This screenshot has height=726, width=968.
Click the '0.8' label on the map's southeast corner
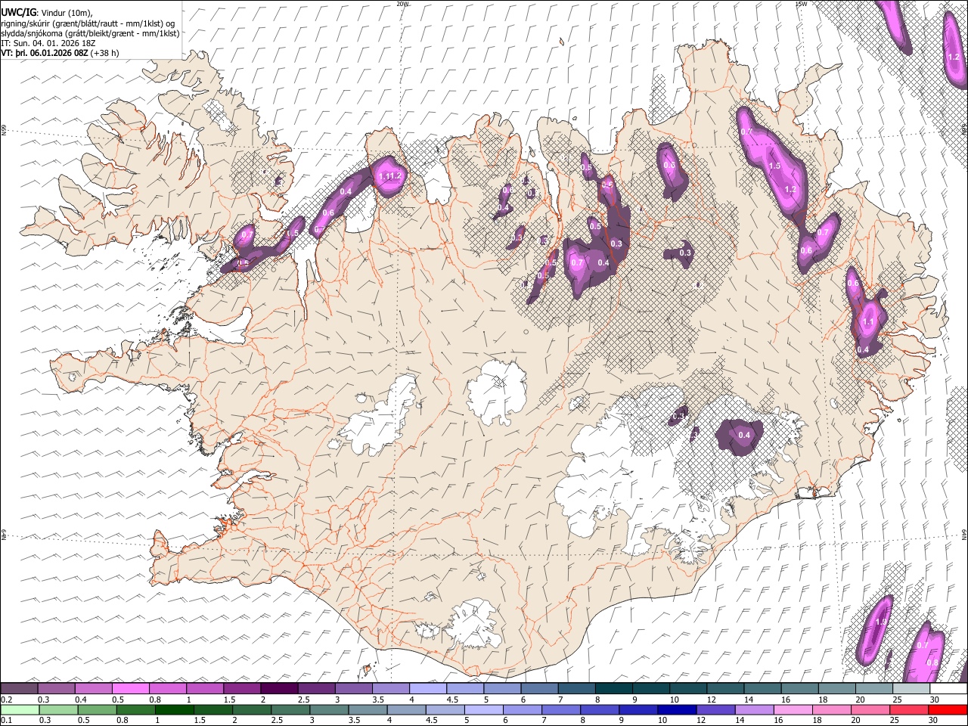(932, 662)
